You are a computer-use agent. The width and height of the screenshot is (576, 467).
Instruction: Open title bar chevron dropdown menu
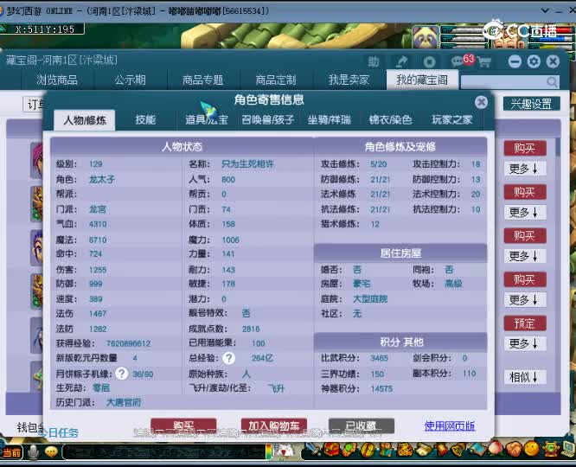[x=546, y=10]
